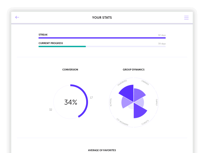
Task: Select the Streak progress indicator
Action: click(102, 38)
